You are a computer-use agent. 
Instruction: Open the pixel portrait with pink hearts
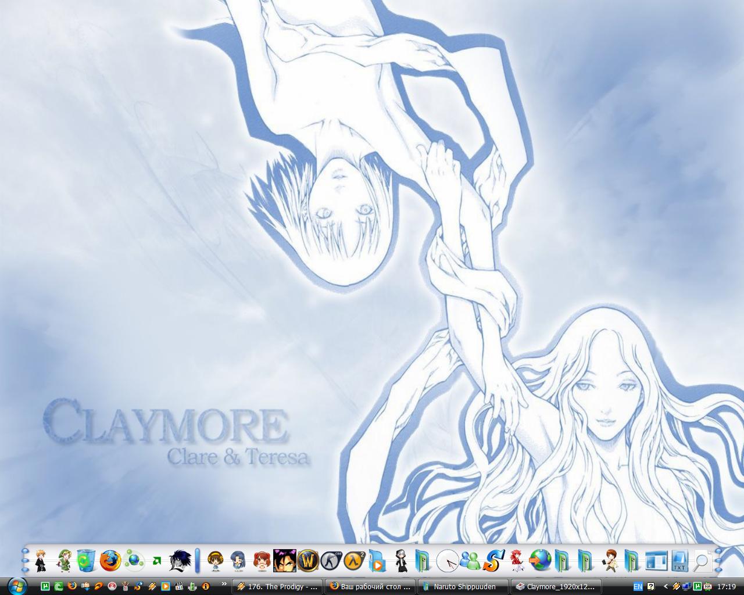click(x=285, y=561)
